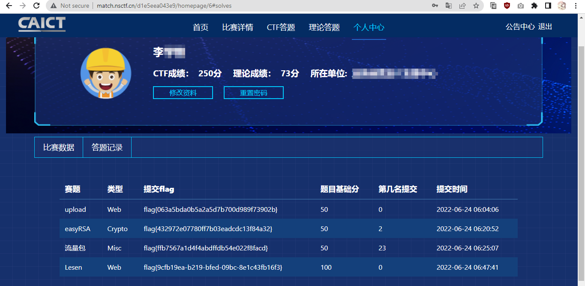Click the translate page icon
This screenshot has width=585, height=286.
pyautogui.click(x=449, y=6)
